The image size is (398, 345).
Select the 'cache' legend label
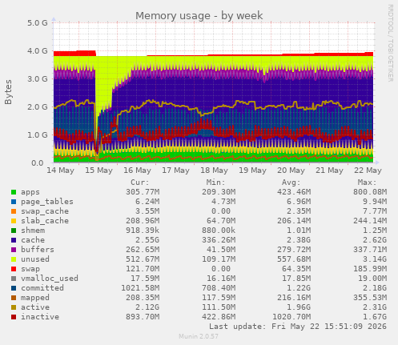click(33, 240)
